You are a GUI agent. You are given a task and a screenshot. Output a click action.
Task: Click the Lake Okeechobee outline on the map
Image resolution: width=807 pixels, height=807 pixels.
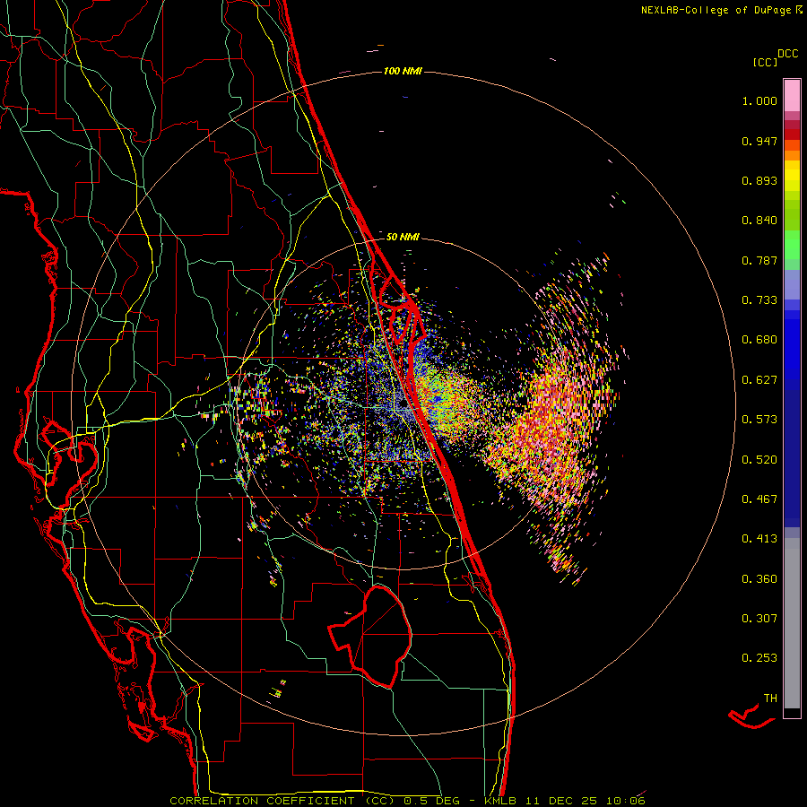[x=370, y=637]
